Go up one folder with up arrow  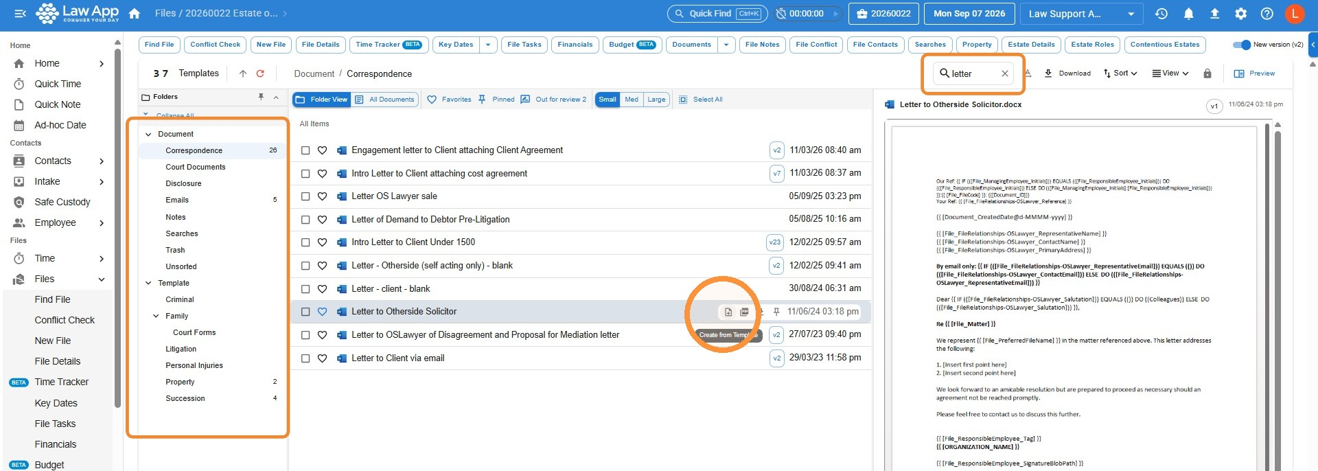(243, 73)
